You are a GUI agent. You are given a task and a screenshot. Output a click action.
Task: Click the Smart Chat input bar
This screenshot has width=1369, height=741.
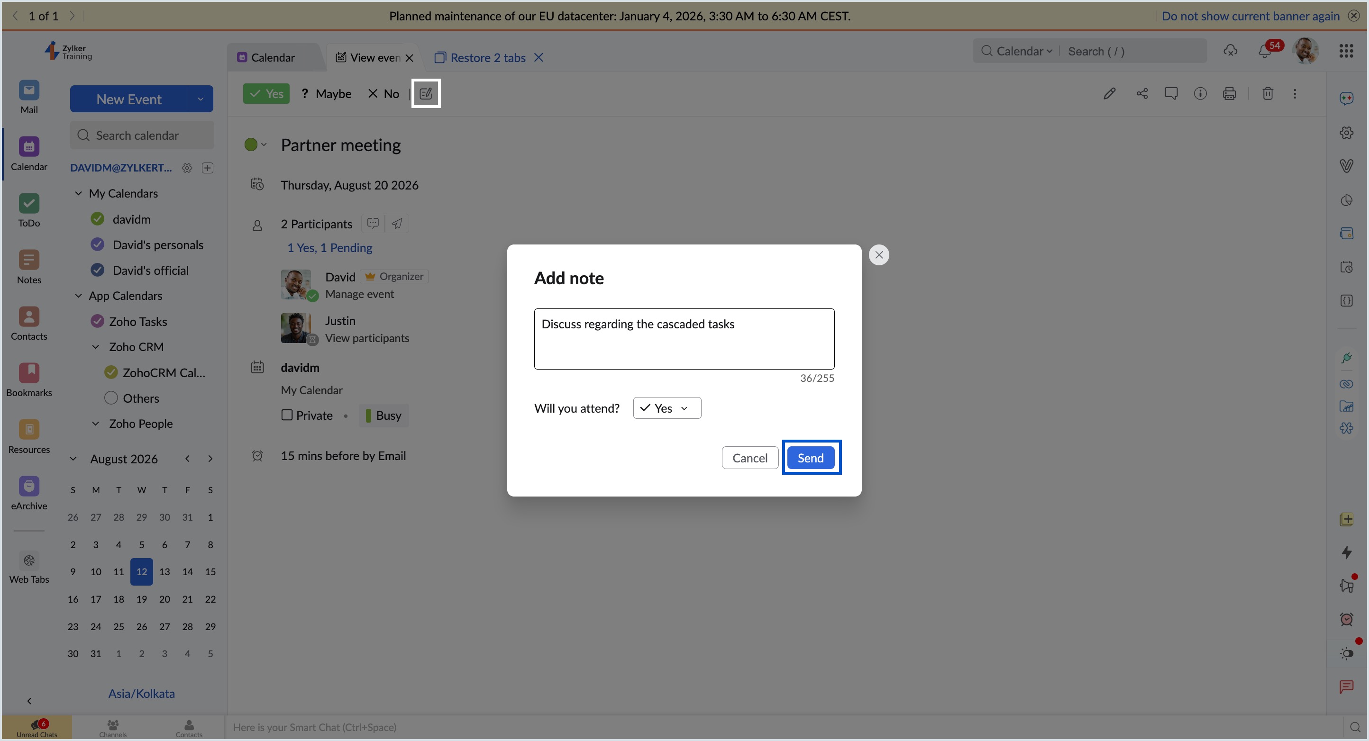[x=785, y=728]
